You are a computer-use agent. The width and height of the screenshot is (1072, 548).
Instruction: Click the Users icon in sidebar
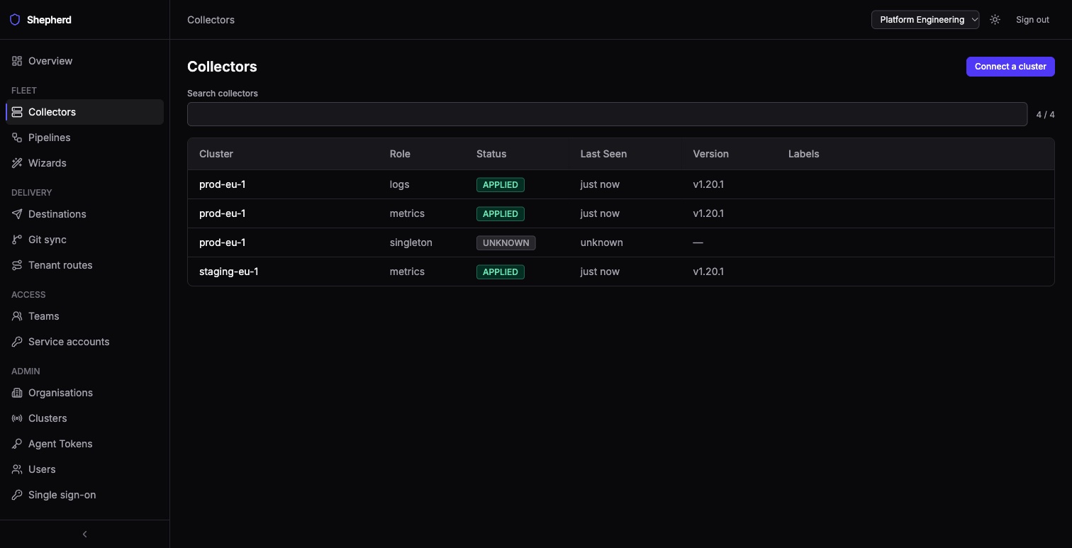click(x=17, y=469)
